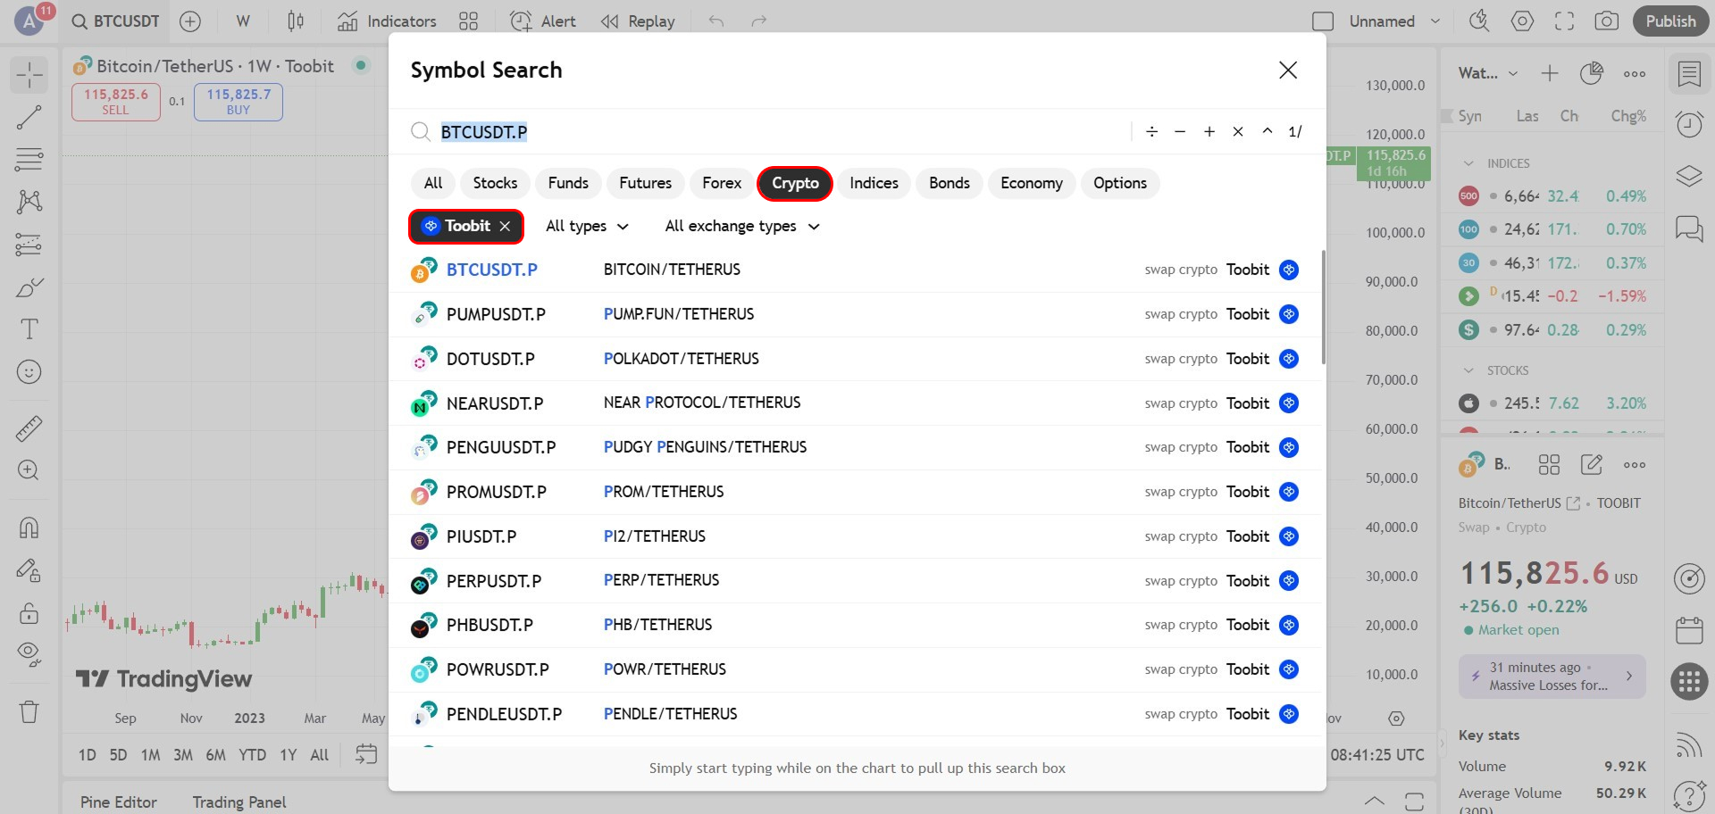Toggle magnet mode for drawings

coord(29,527)
